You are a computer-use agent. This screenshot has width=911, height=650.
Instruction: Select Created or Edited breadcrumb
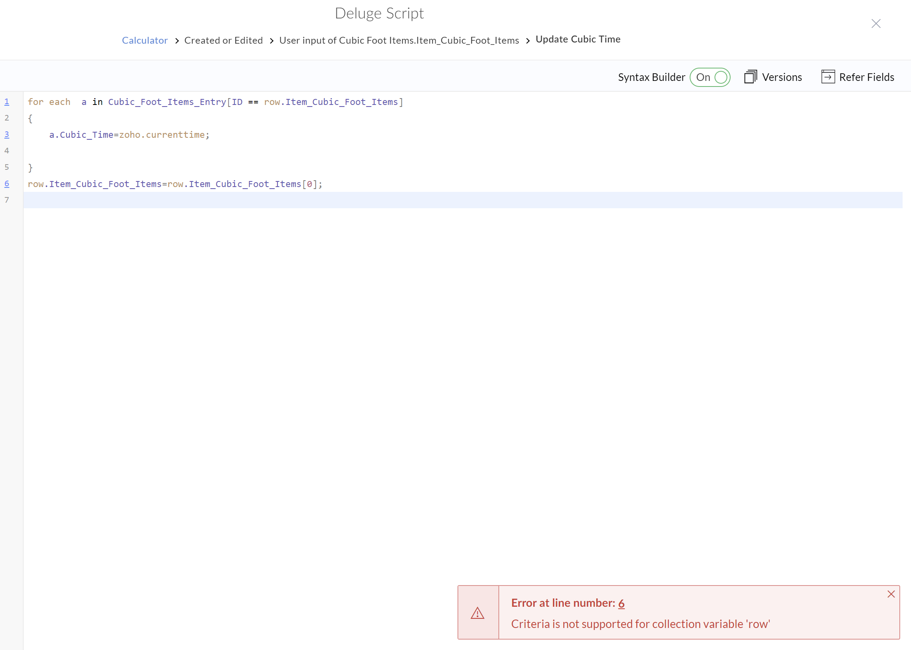pos(223,40)
